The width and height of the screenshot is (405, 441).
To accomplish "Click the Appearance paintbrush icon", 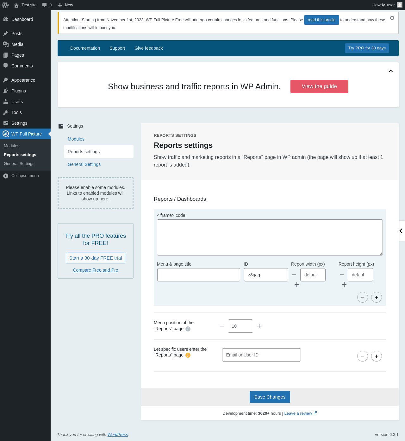I will coord(6,80).
